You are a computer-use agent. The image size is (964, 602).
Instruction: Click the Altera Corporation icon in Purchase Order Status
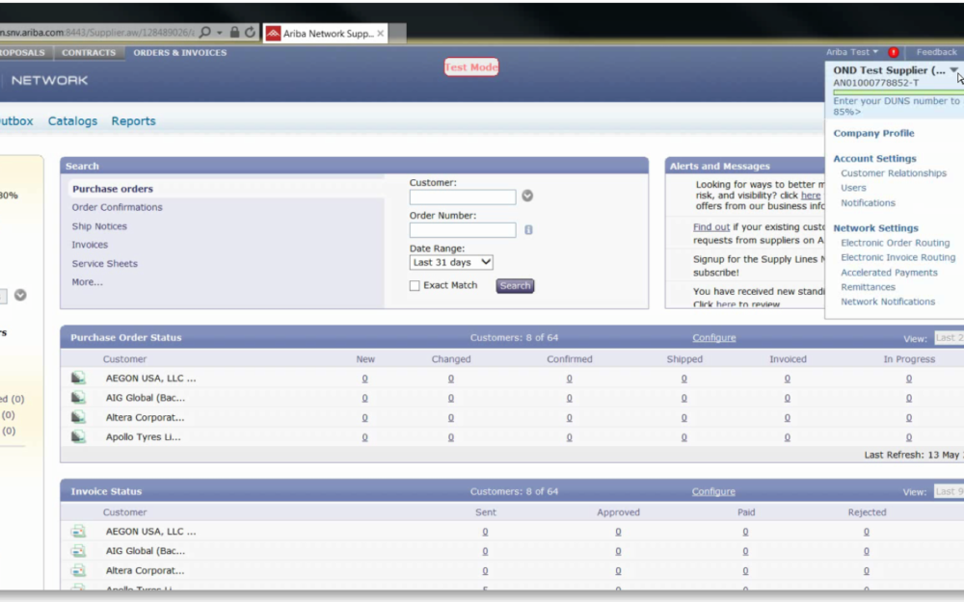[x=78, y=417]
